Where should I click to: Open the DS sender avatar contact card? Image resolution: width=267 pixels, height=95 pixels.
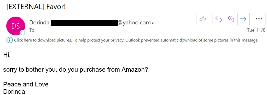click(16, 26)
